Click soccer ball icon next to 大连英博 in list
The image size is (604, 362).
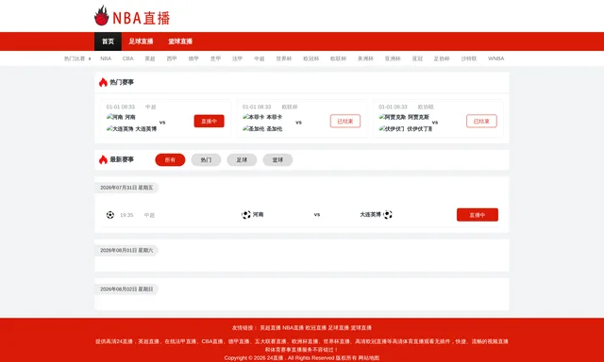388,215
